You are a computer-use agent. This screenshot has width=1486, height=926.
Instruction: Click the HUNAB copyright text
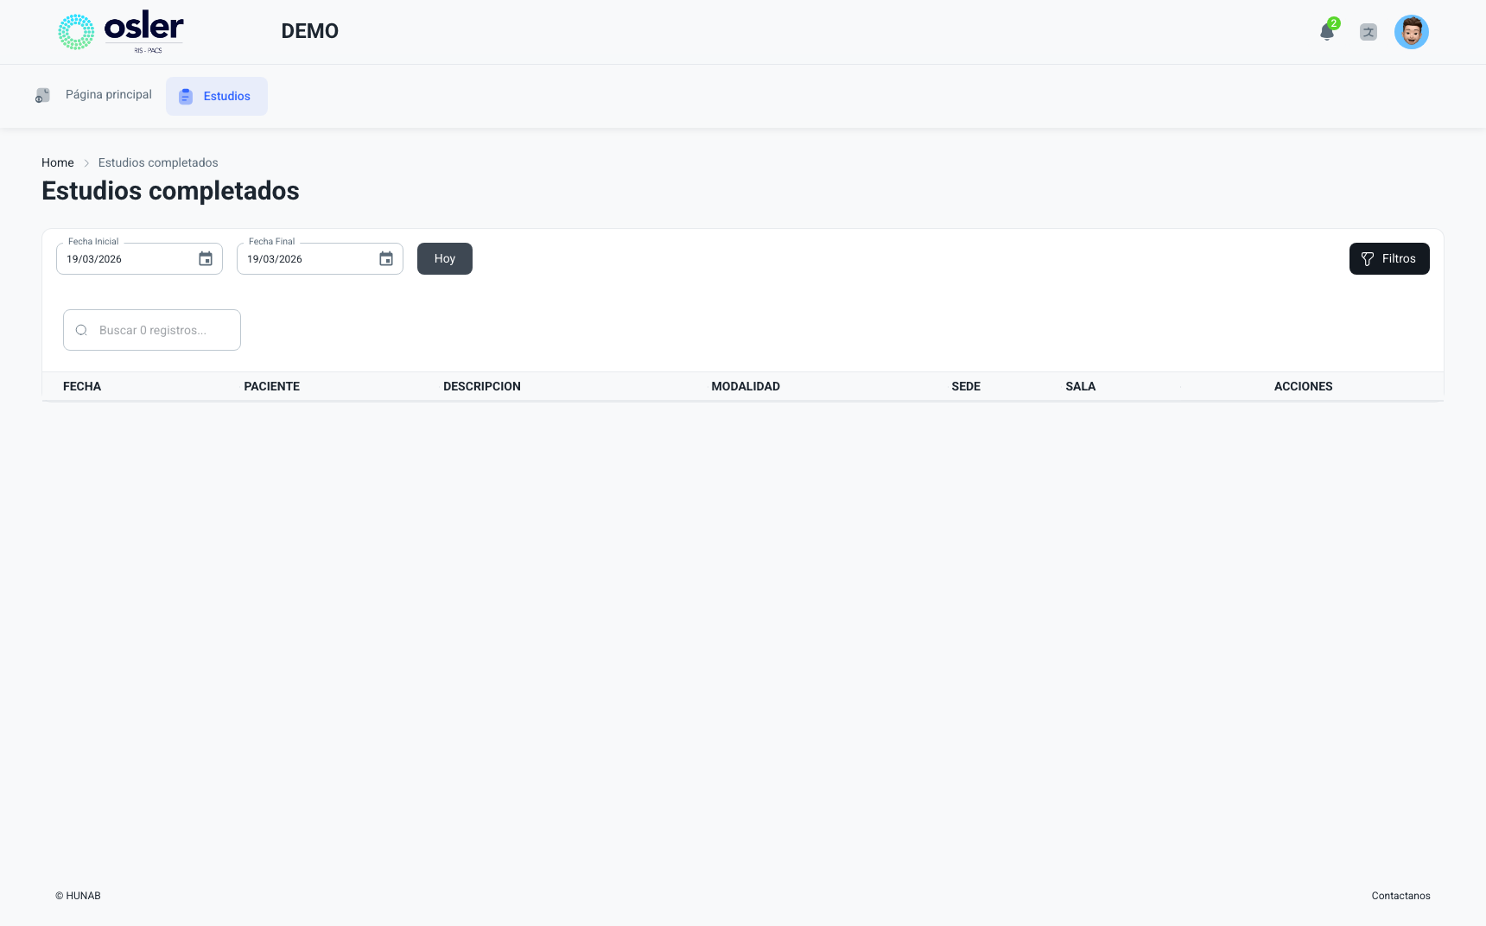[x=78, y=896]
